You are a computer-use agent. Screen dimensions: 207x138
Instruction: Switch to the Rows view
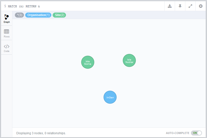point(7,33)
